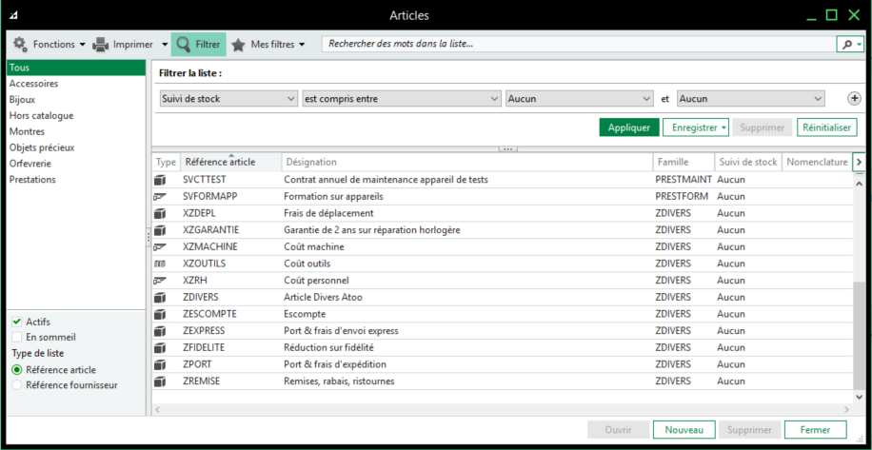The image size is (872, 450).
Task: Uncheck the Actifs checkbox
Action: click(17, 322)
